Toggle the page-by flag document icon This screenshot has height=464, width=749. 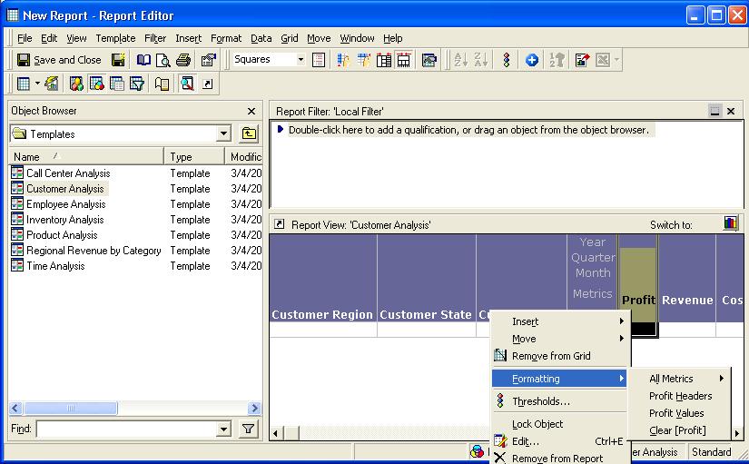point(162,84)
